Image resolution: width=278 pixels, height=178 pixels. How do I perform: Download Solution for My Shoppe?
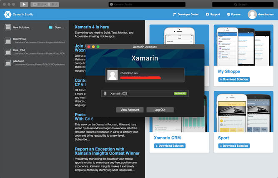coord(234,80)
